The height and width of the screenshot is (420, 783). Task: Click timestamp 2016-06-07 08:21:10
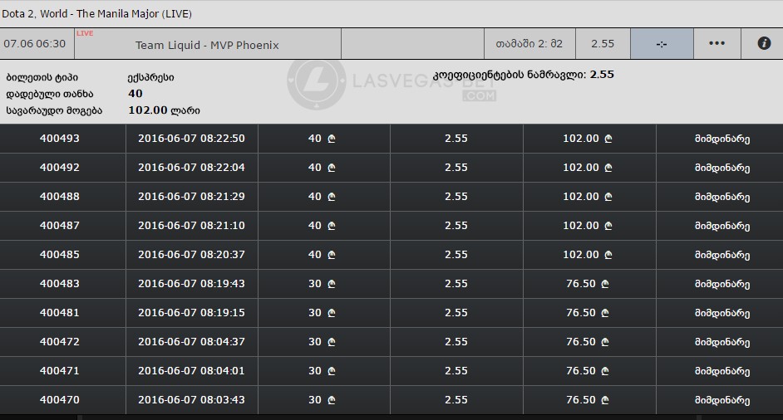tap(191, 225)
